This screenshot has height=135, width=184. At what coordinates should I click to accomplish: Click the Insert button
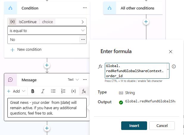[134, 126]
